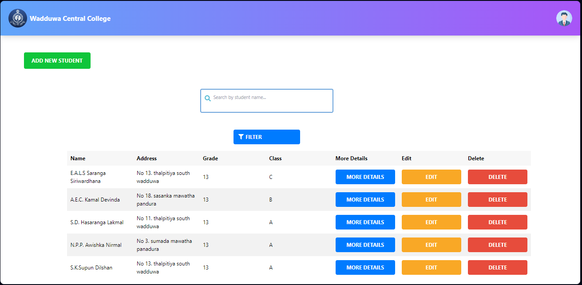View MORE DETAILS for S.K.Supun Dilshan

click(x=365, y=267)
